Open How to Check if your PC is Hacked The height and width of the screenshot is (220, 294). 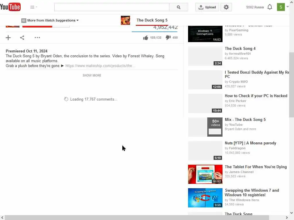tap(256, 96)
